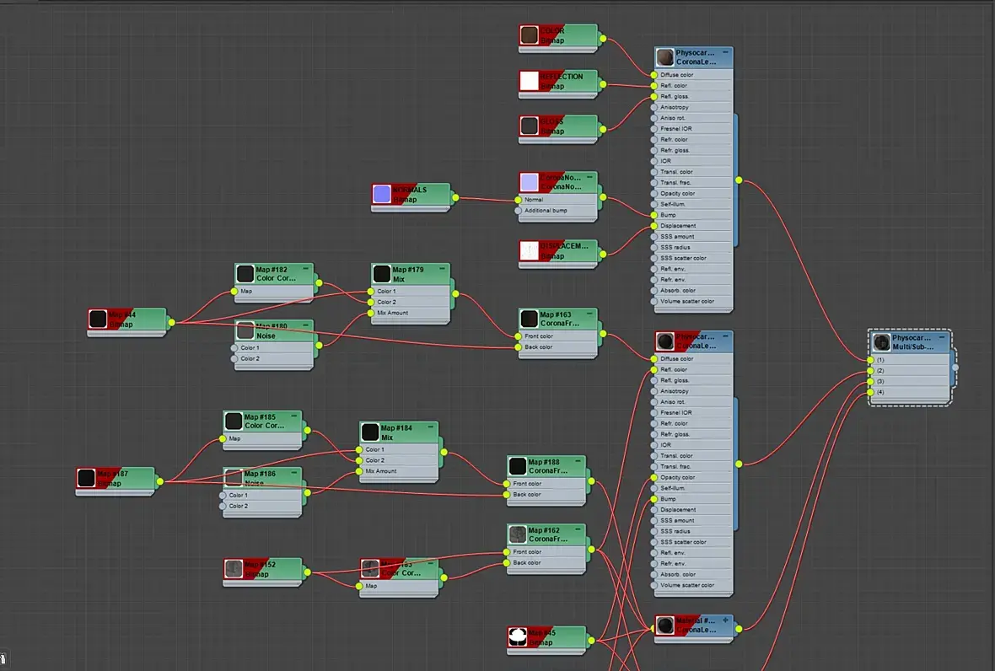The width and height of the screenshot is (995, 671).
Task: Click the brown COLOR Bitmap preview thumbnail
Action: (x=530, y=35)
